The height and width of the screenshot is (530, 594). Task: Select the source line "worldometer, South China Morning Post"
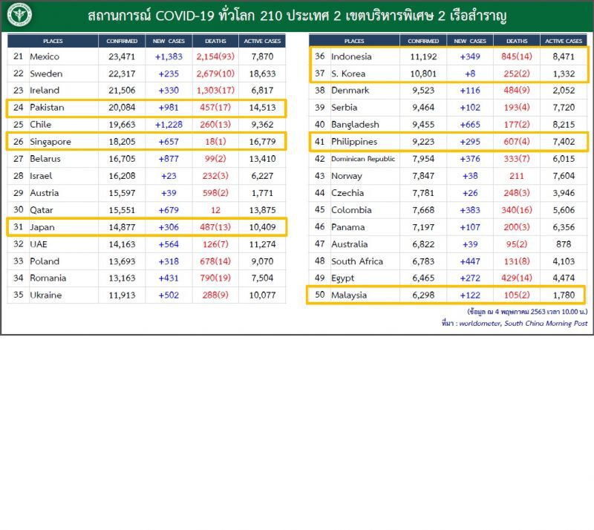pyautogui.click(x=523, y=324)
